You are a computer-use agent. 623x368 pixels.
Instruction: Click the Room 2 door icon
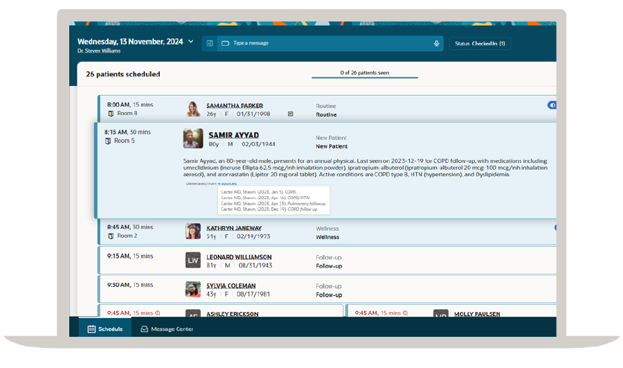[x=111, y=236]
